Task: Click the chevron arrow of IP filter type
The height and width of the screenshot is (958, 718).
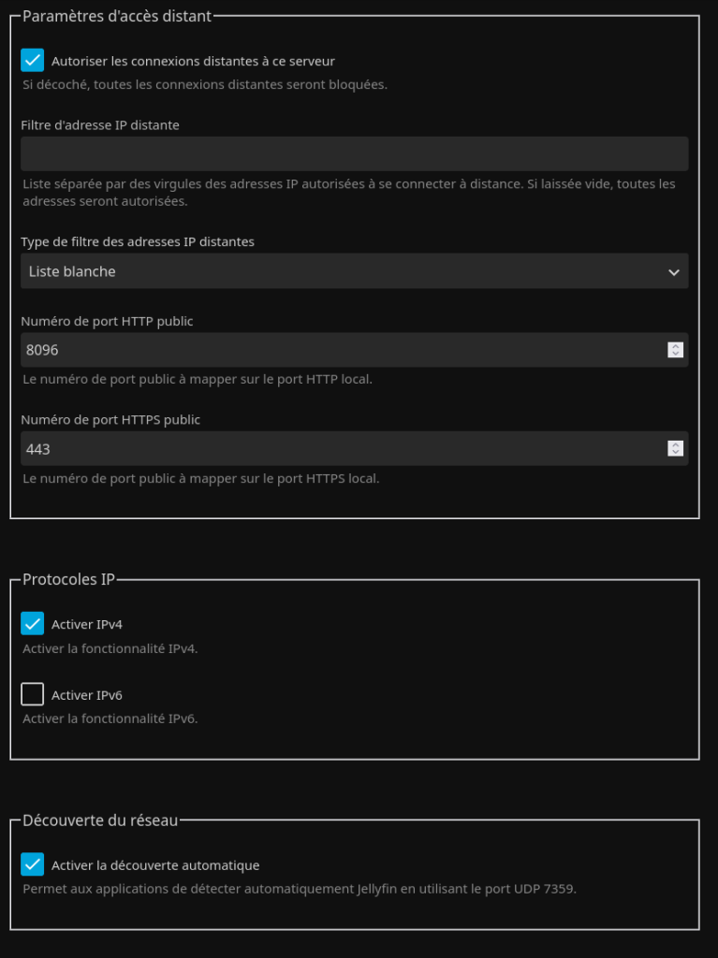Action: (673, 272)
